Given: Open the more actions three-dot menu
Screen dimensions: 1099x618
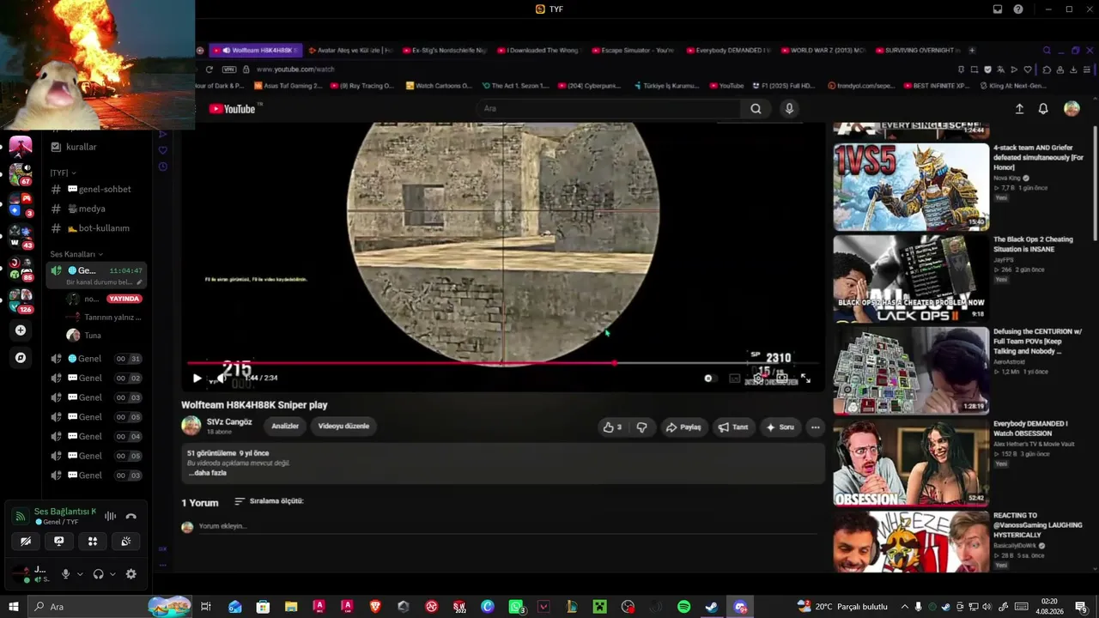Looking at the screenshot, I should pyautogui.click(x=815, y=427).
